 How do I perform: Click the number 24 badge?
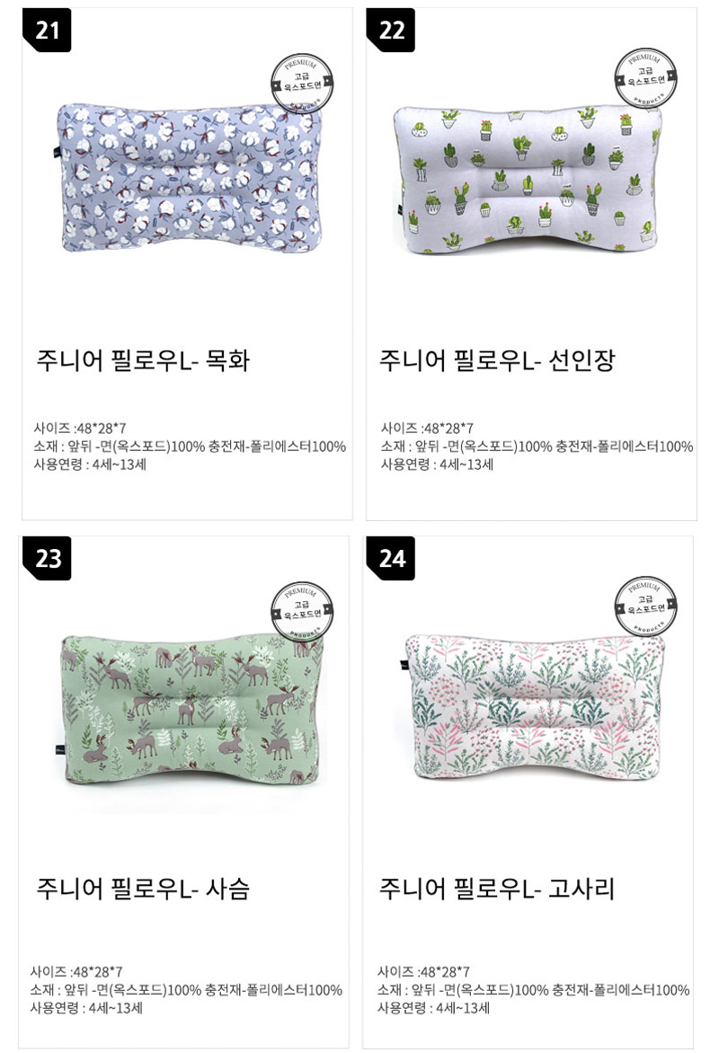click(390, 558)
